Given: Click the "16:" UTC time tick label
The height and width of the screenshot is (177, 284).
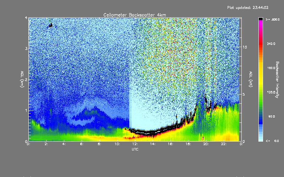Looking at the screenshot, I should [171, 144].
